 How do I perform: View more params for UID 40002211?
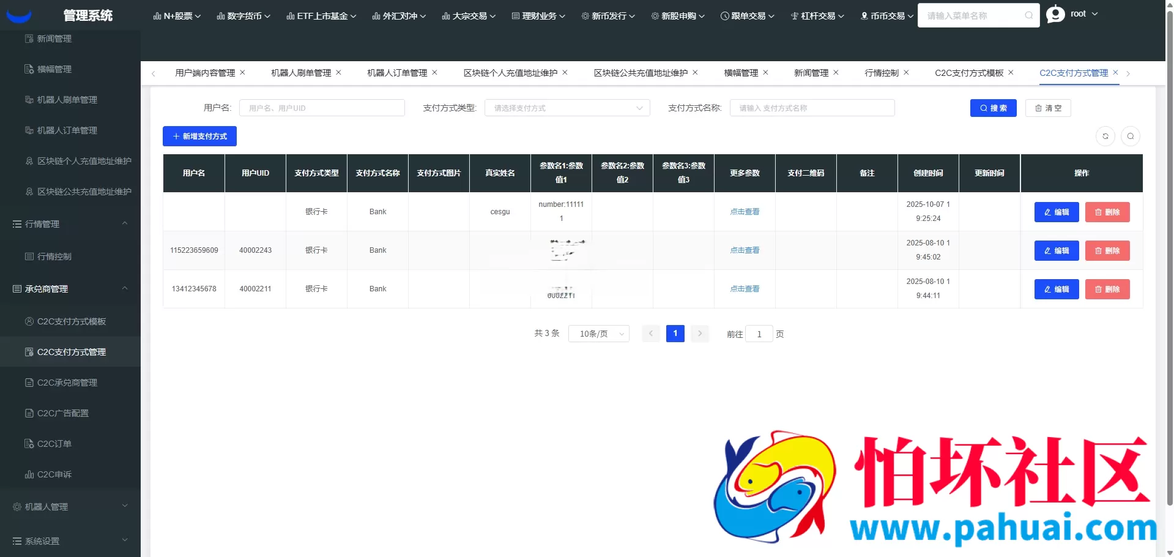(x=745, y=289)
